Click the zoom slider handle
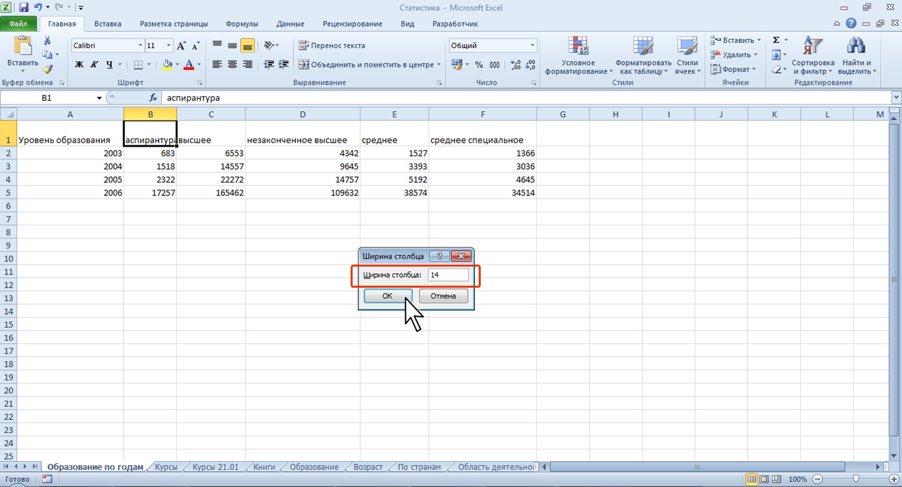 click(x=856, y=479)
